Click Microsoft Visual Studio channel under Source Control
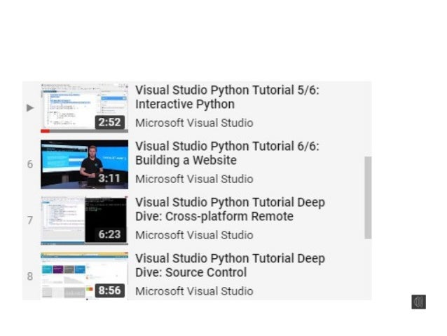The height and width of the screenshot is (336, 447). (194, 291)
